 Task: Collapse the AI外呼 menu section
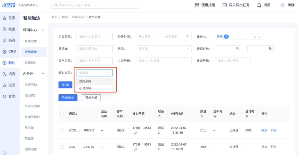coord(43,74)
